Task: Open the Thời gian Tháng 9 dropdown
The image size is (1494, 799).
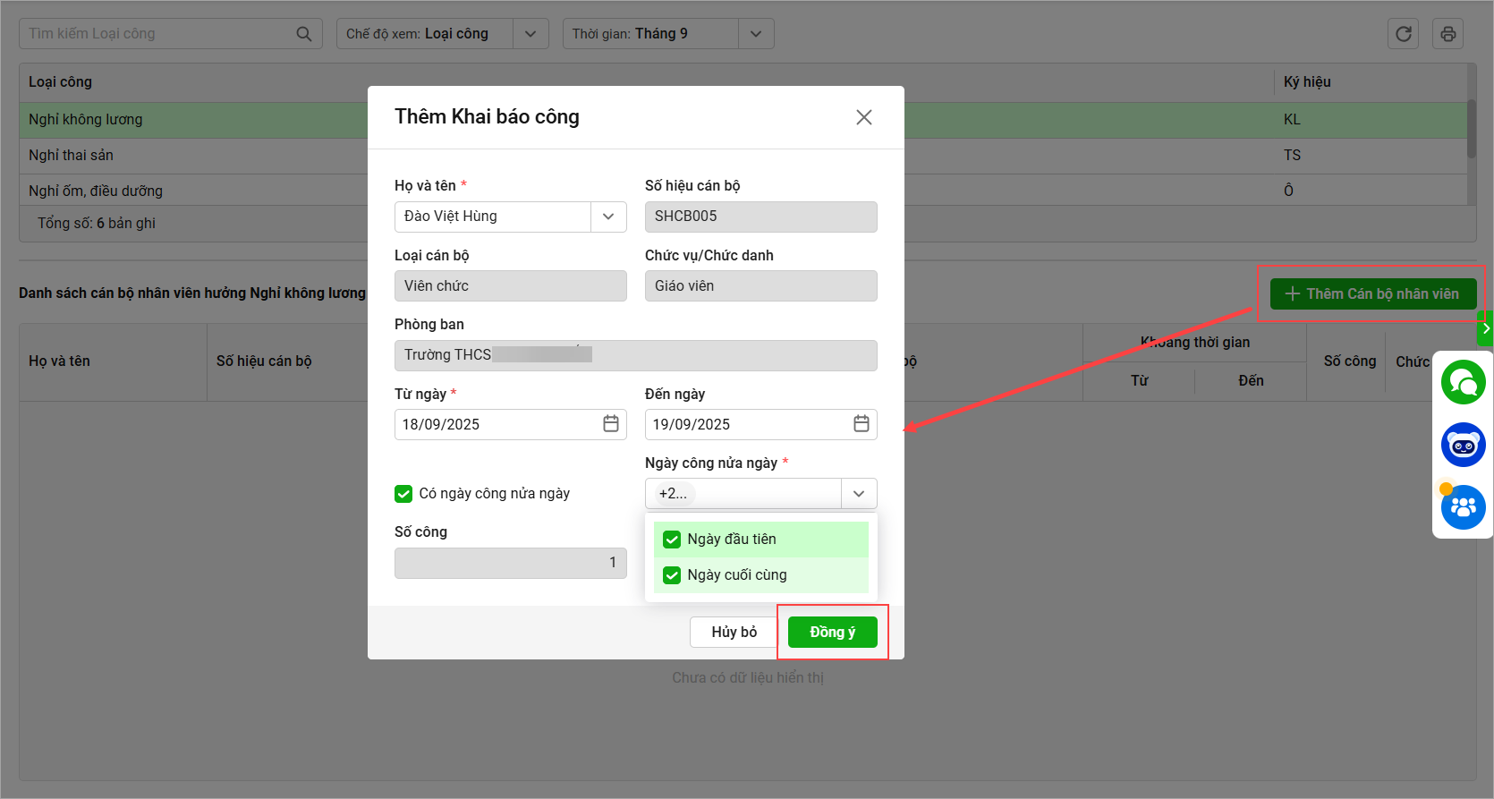Action: pyautogui.click(x=756, y=34)
